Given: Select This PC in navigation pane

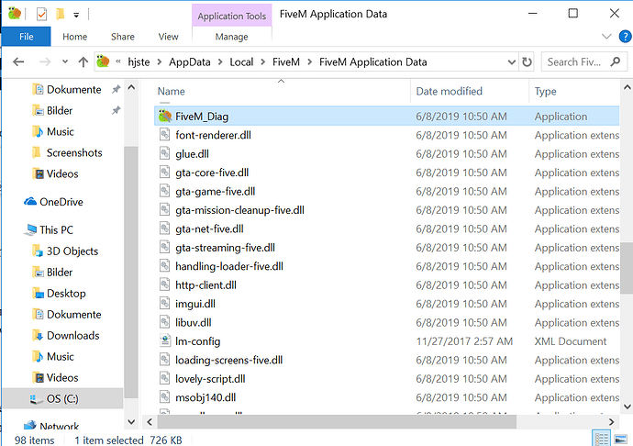Looking at the screenshot, I should coord(49,229).
